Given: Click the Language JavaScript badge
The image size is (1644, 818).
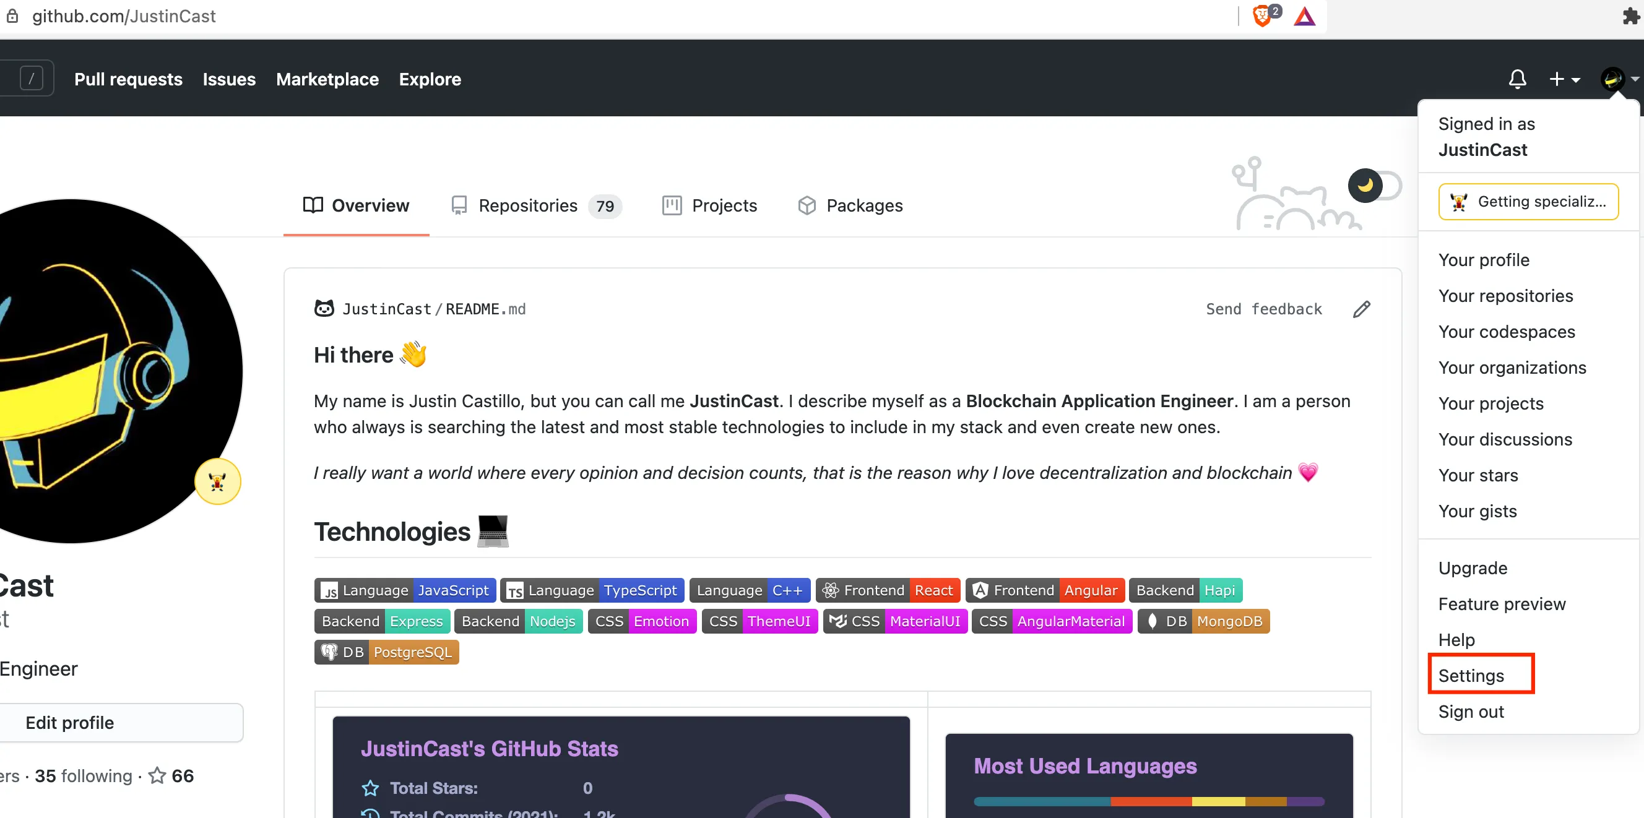Looking at the screenshot, I should click(405, 590).
